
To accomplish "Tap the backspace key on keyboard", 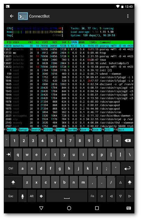I will (x=128, y=141).
